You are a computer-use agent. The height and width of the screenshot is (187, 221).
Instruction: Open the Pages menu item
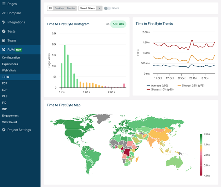point(20,4)
